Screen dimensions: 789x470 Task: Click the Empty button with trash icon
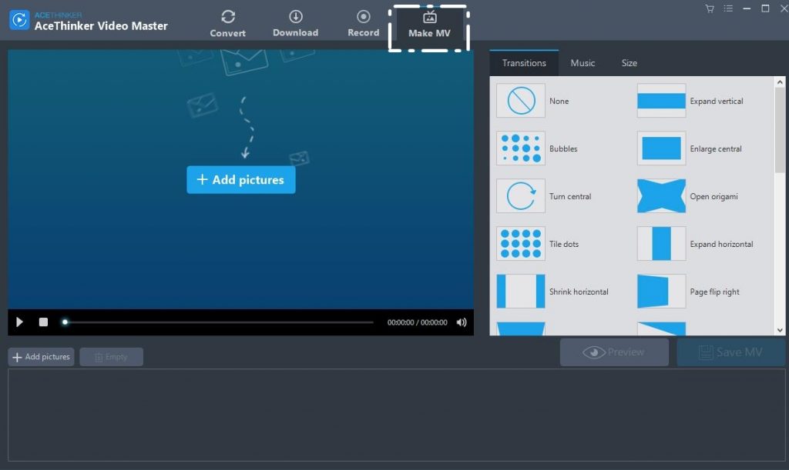[x=111, y=356]
